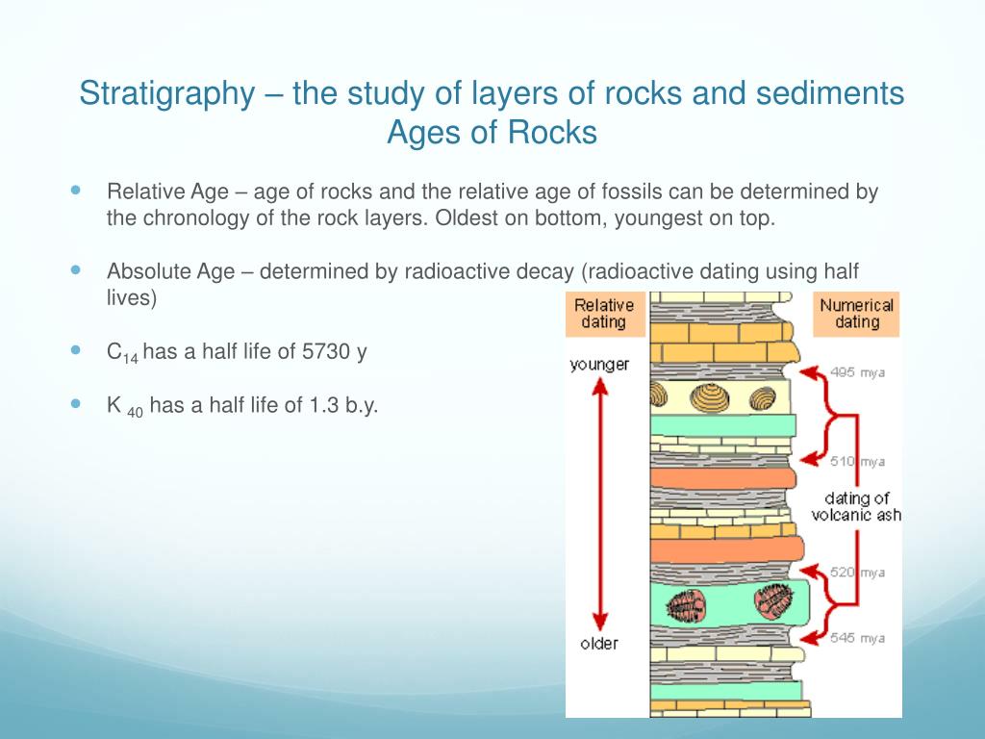Screen dimensions: 985x739
Task: Click the red double-headed younger-older arrow
Action: [600, 504]
